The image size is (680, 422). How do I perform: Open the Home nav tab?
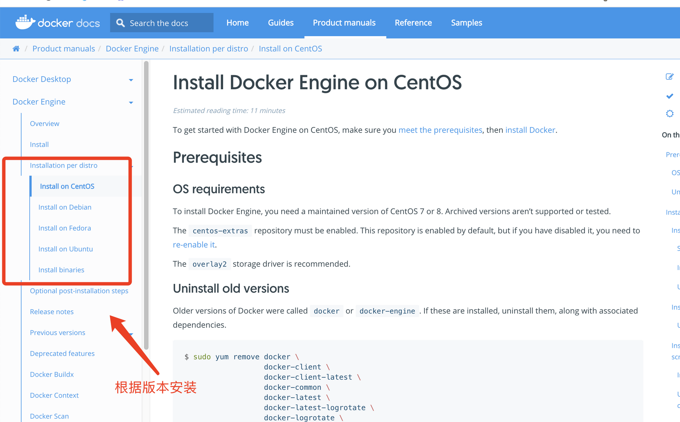pyautogui.click(x=238, y=23)
